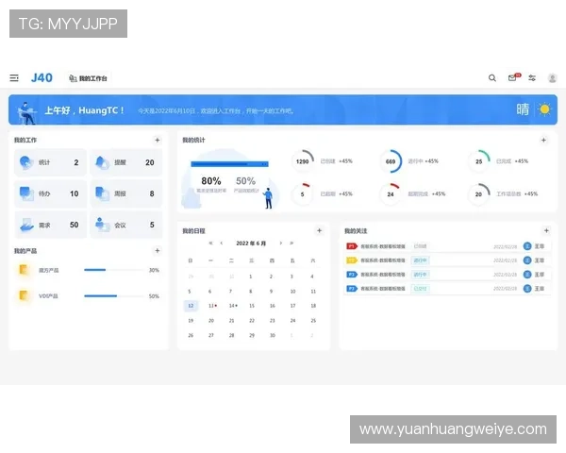Open the 待办 work card
The image size is (566, 453).
coord(51,193)
